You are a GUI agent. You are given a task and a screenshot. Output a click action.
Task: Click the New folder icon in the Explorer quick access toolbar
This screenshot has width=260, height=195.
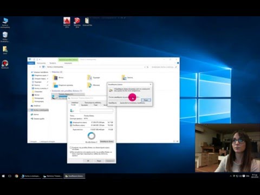pos(37,60)
